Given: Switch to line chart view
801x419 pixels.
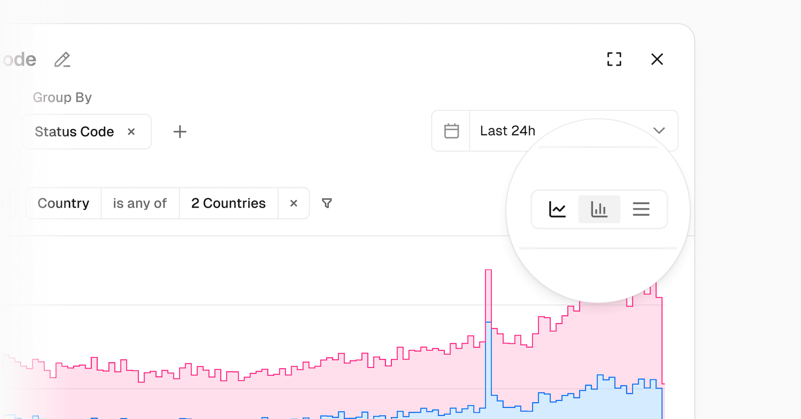Looking at the screenshot, I should point(557,209).
